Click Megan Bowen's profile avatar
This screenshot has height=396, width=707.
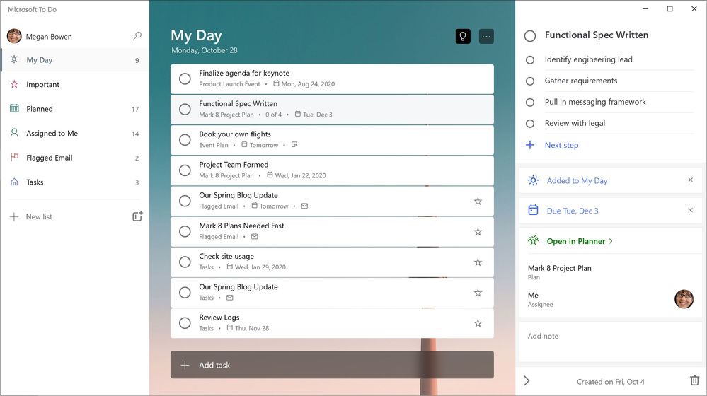(x=14, y=36)
